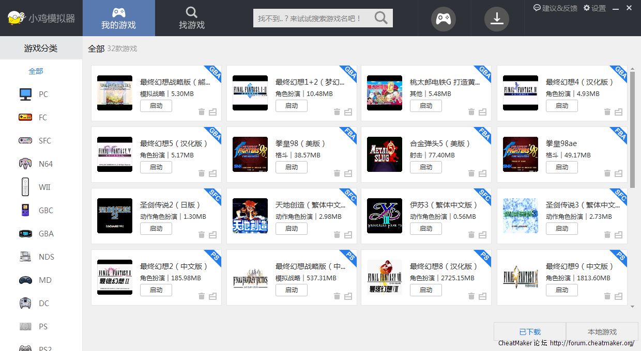Click the search magnifier icon
The height and width of the screenshot is (351, 641).
click(x=381, y=18)
